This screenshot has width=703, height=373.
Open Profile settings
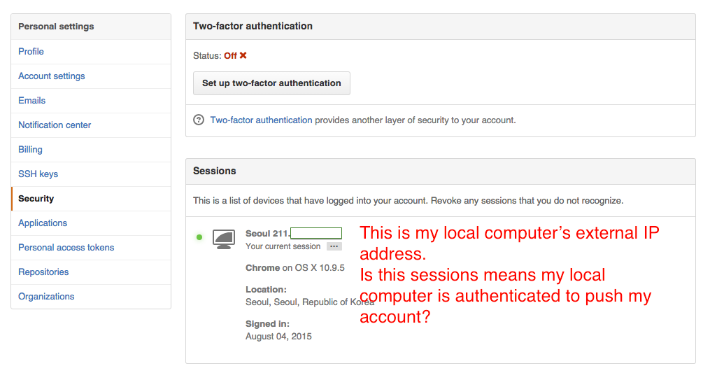click(31, 52)
